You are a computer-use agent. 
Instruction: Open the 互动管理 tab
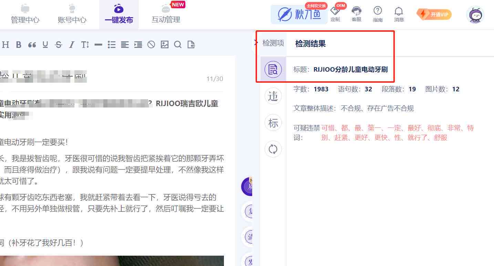166,14
